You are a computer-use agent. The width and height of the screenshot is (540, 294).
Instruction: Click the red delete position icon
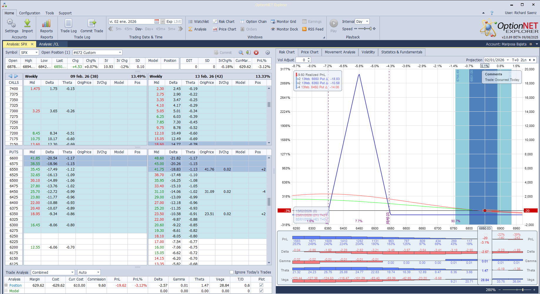pos(256,53)
